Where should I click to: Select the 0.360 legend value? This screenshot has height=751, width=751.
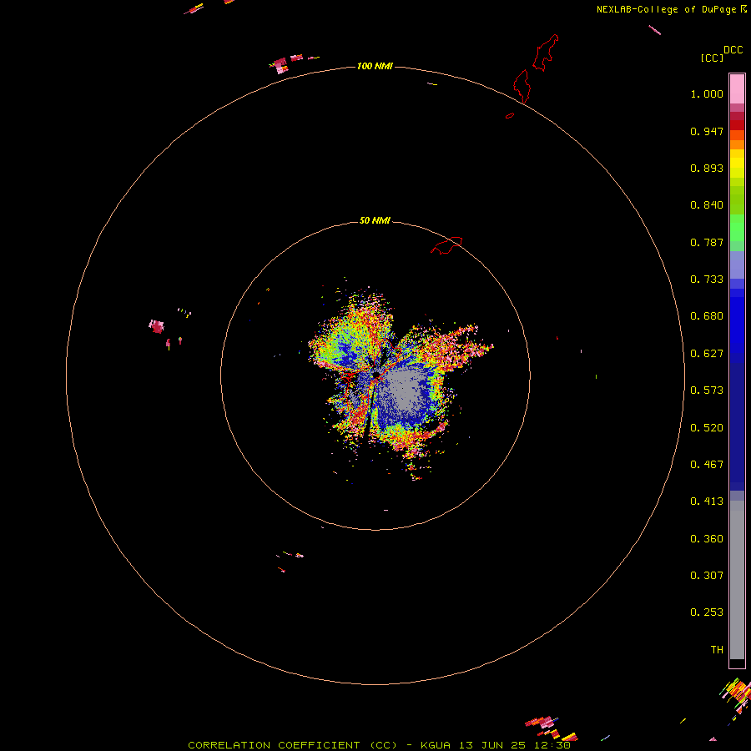(707, 539)
